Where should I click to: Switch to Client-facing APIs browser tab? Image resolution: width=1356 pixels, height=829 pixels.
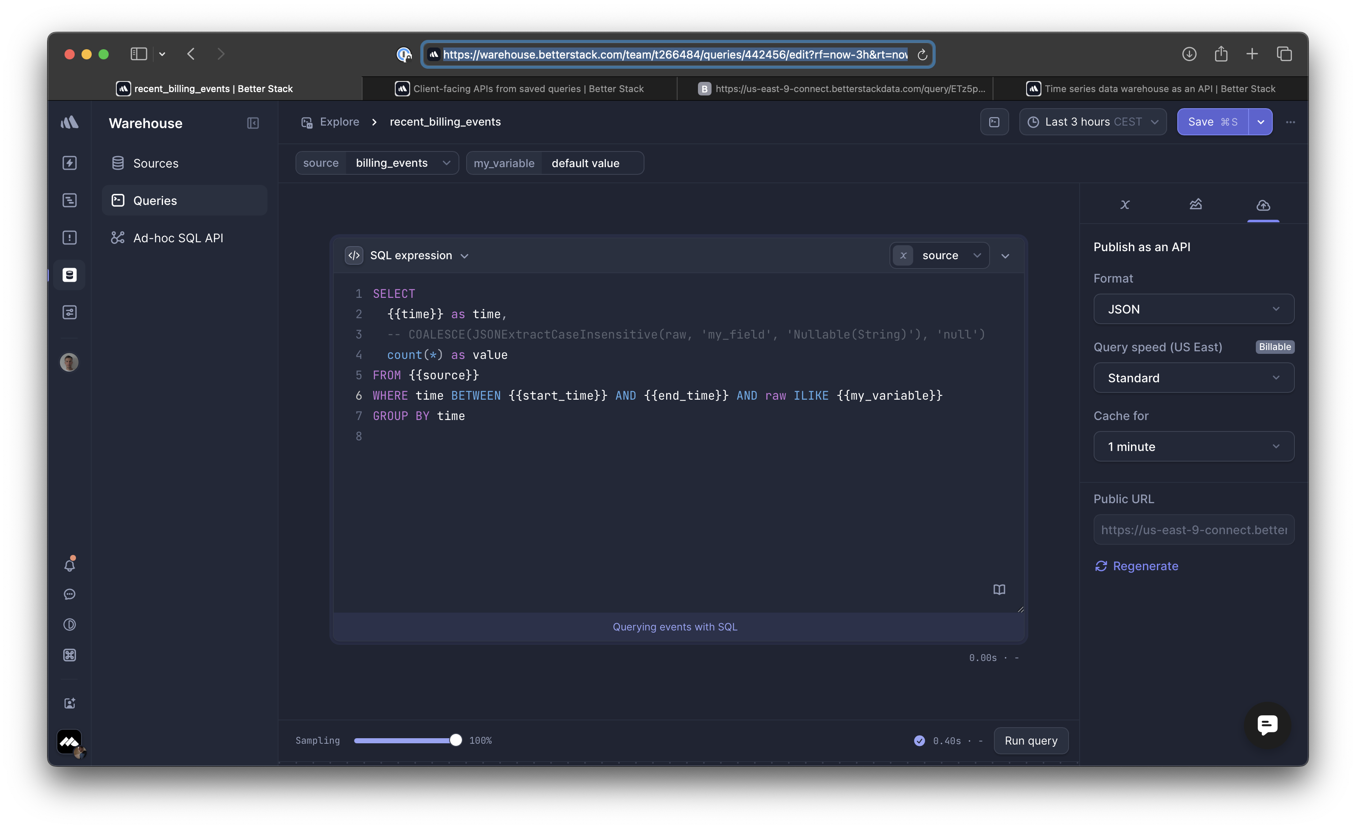point(520,89)
